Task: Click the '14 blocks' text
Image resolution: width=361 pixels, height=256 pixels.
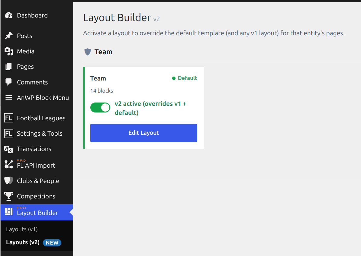Action: click(x=102, y=91)
